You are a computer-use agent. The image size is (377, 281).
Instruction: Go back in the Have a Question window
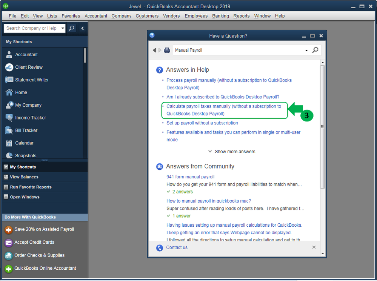154,50
